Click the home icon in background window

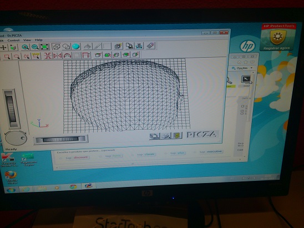[x=239, y=62]
